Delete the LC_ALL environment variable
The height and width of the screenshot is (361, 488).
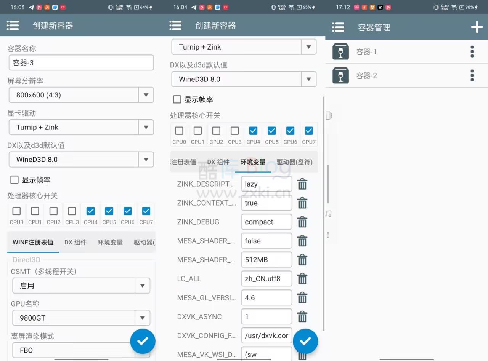click(x=302, y=279)
